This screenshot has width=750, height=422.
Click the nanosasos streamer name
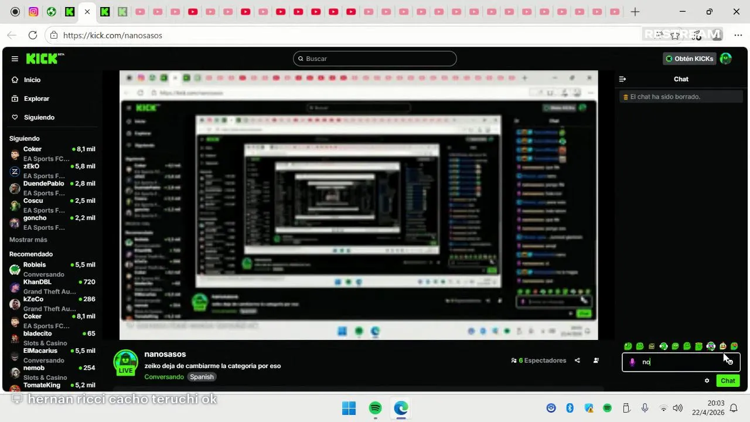(165, 354)
